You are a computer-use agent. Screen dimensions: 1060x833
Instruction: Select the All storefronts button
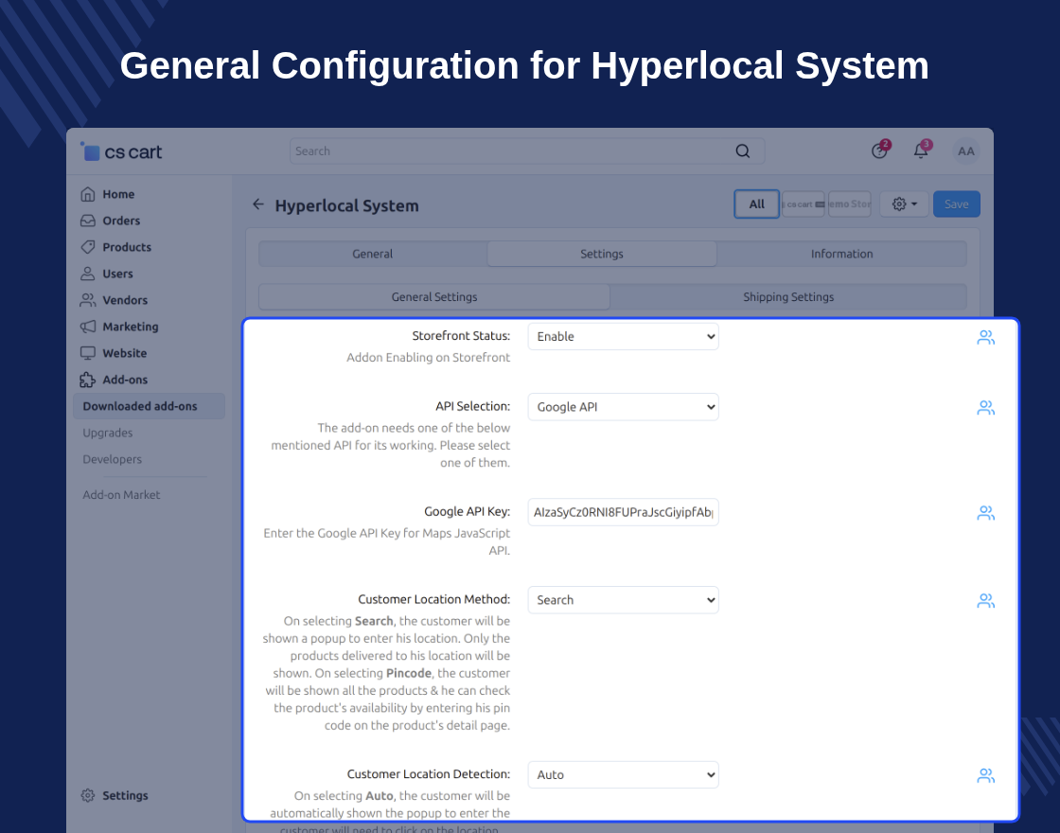(x=756, y=204)
